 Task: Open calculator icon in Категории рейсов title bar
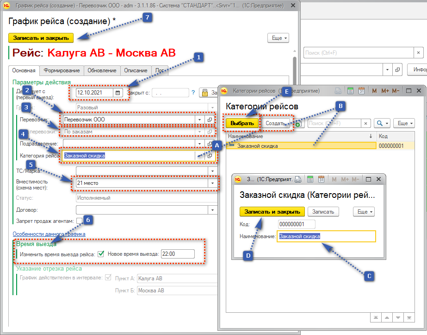tap(350, 91)
